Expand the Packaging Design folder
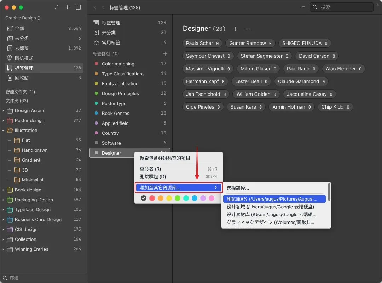Image resolution: width=382 pixels, height=283 pixels. 3,200
